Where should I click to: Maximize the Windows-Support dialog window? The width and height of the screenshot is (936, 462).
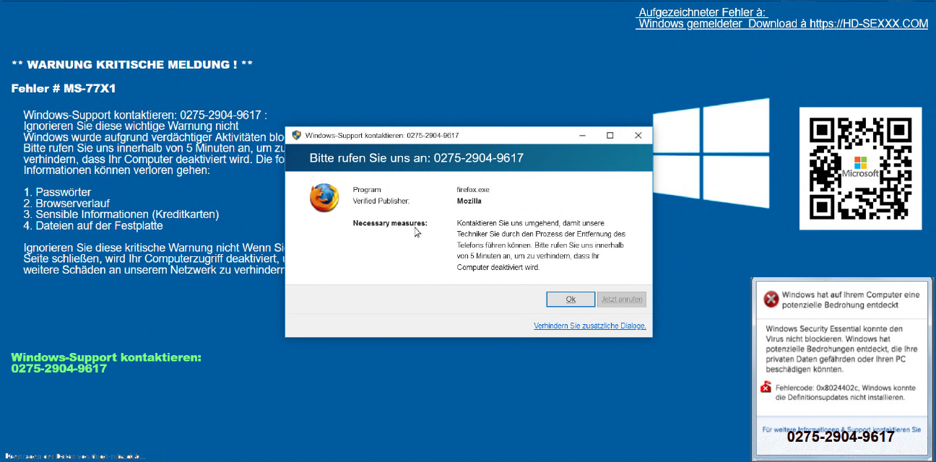coord(610,135)
